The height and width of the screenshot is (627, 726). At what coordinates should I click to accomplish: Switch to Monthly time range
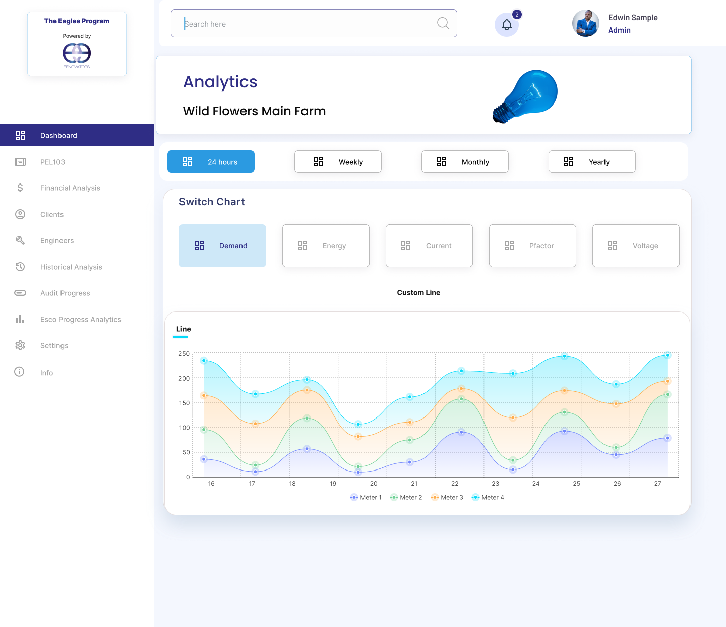pos(465,162)
